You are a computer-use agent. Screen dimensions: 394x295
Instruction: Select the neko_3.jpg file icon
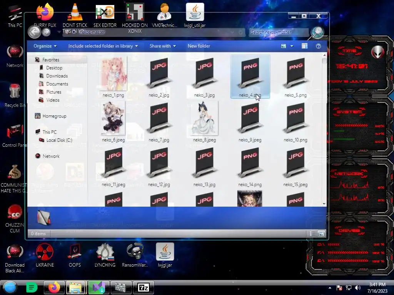[x=205, y=73]
